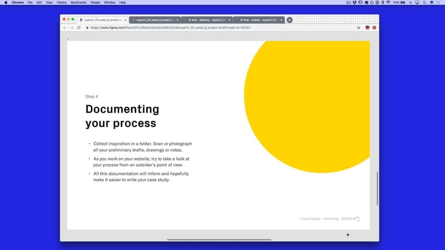
Task: Select the first superhi_VD_week_8_project tab
Action: tap(103, 20)
